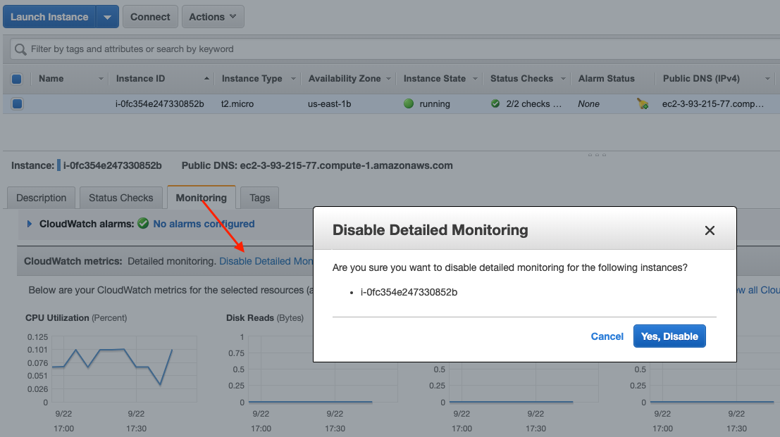Open the Actions dropdown
The height and width of the screenshot is (437, 780).
point(212,16)
